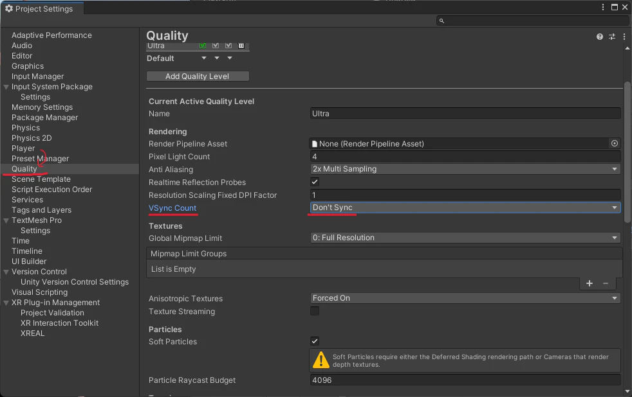The image size is (632, 397).
Task: Focus the settings search field
Action: [532, 21]
